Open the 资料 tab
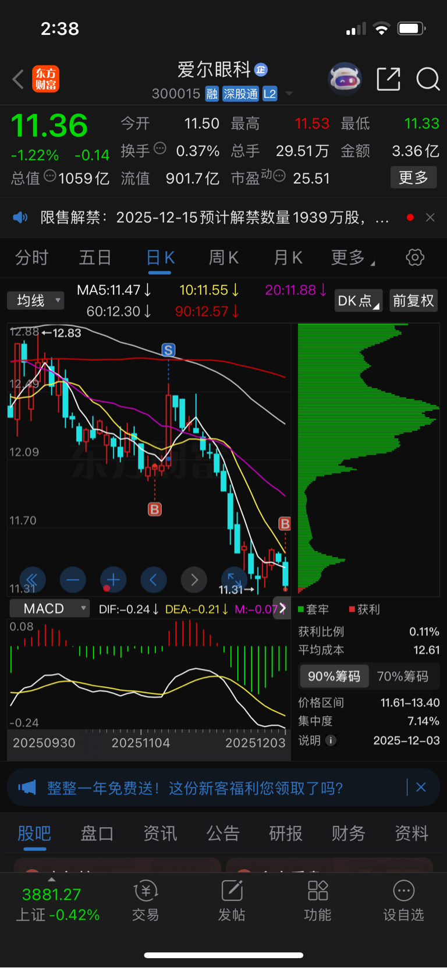Screen dimensions: 447x968 coord(411,834)
